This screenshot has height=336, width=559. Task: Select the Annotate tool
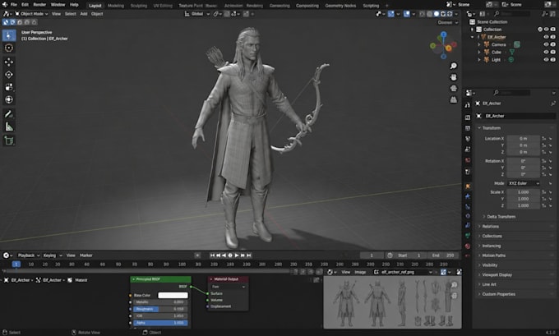(9, 114)
